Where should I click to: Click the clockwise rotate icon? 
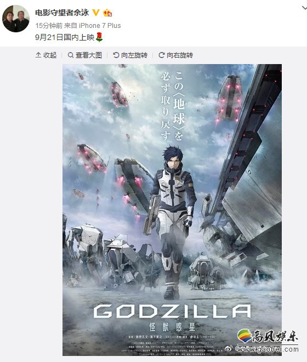[161, 55]
